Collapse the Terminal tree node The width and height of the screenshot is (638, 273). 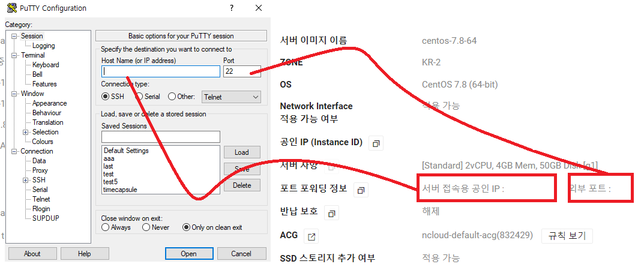14,55
